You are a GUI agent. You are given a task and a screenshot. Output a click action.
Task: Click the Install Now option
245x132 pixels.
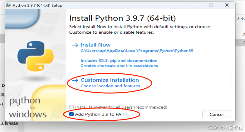pyautogui.click(x=96, y=45)
